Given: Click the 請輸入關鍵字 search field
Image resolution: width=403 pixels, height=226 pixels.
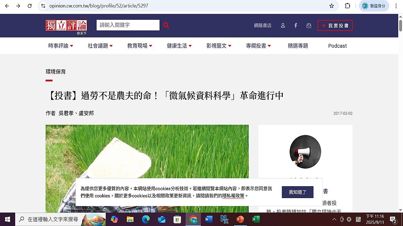Looking at the screenshot, I should (x=128, y=25).
